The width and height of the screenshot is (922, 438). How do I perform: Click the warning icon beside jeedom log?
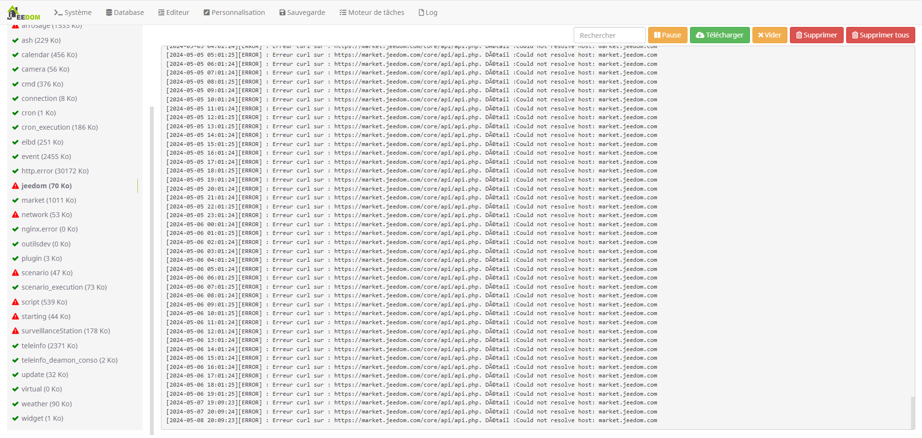pos(15,186)
